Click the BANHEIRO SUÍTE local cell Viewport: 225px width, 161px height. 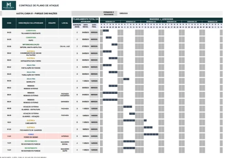[x=65, y=150]
